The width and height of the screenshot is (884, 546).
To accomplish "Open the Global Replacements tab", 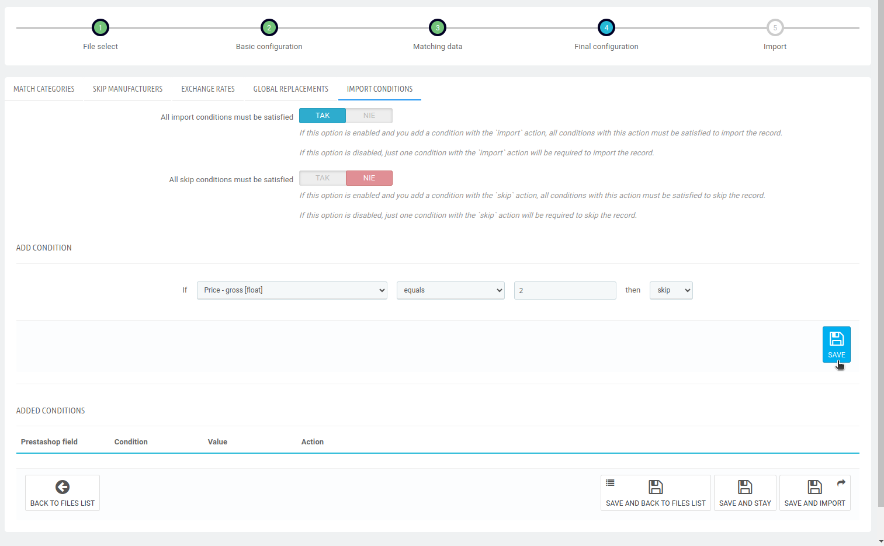I will click(x=291, y=89).
